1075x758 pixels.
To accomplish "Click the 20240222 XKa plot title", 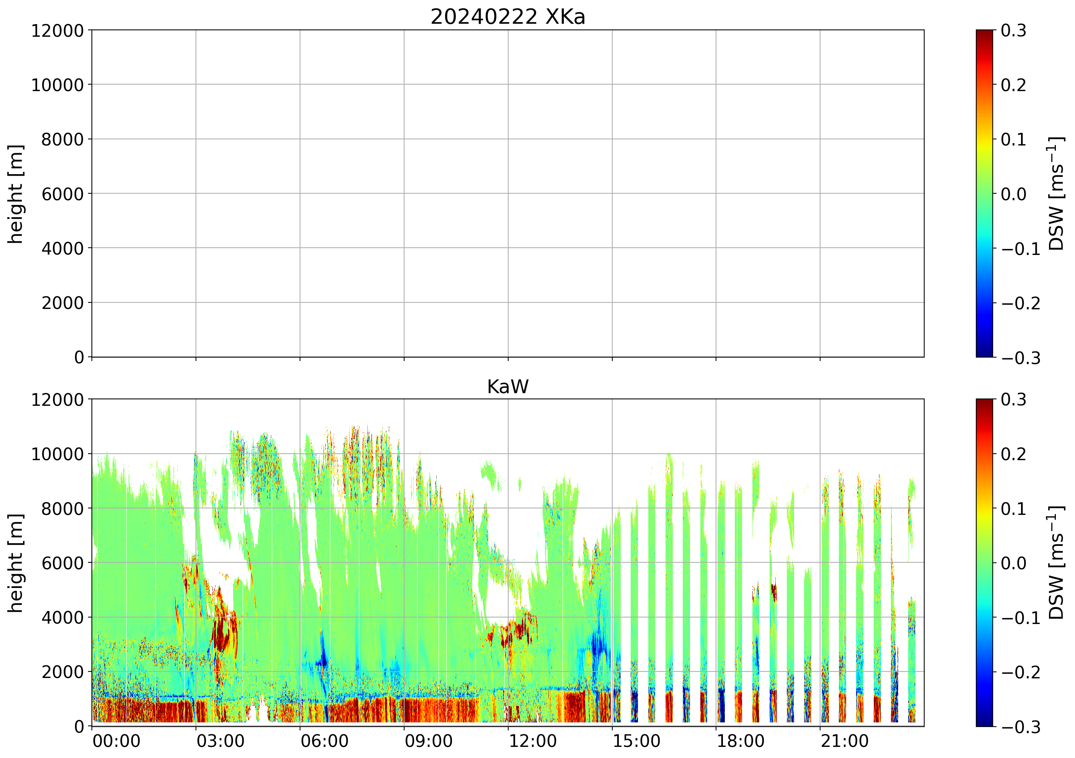I will [507, 17].
